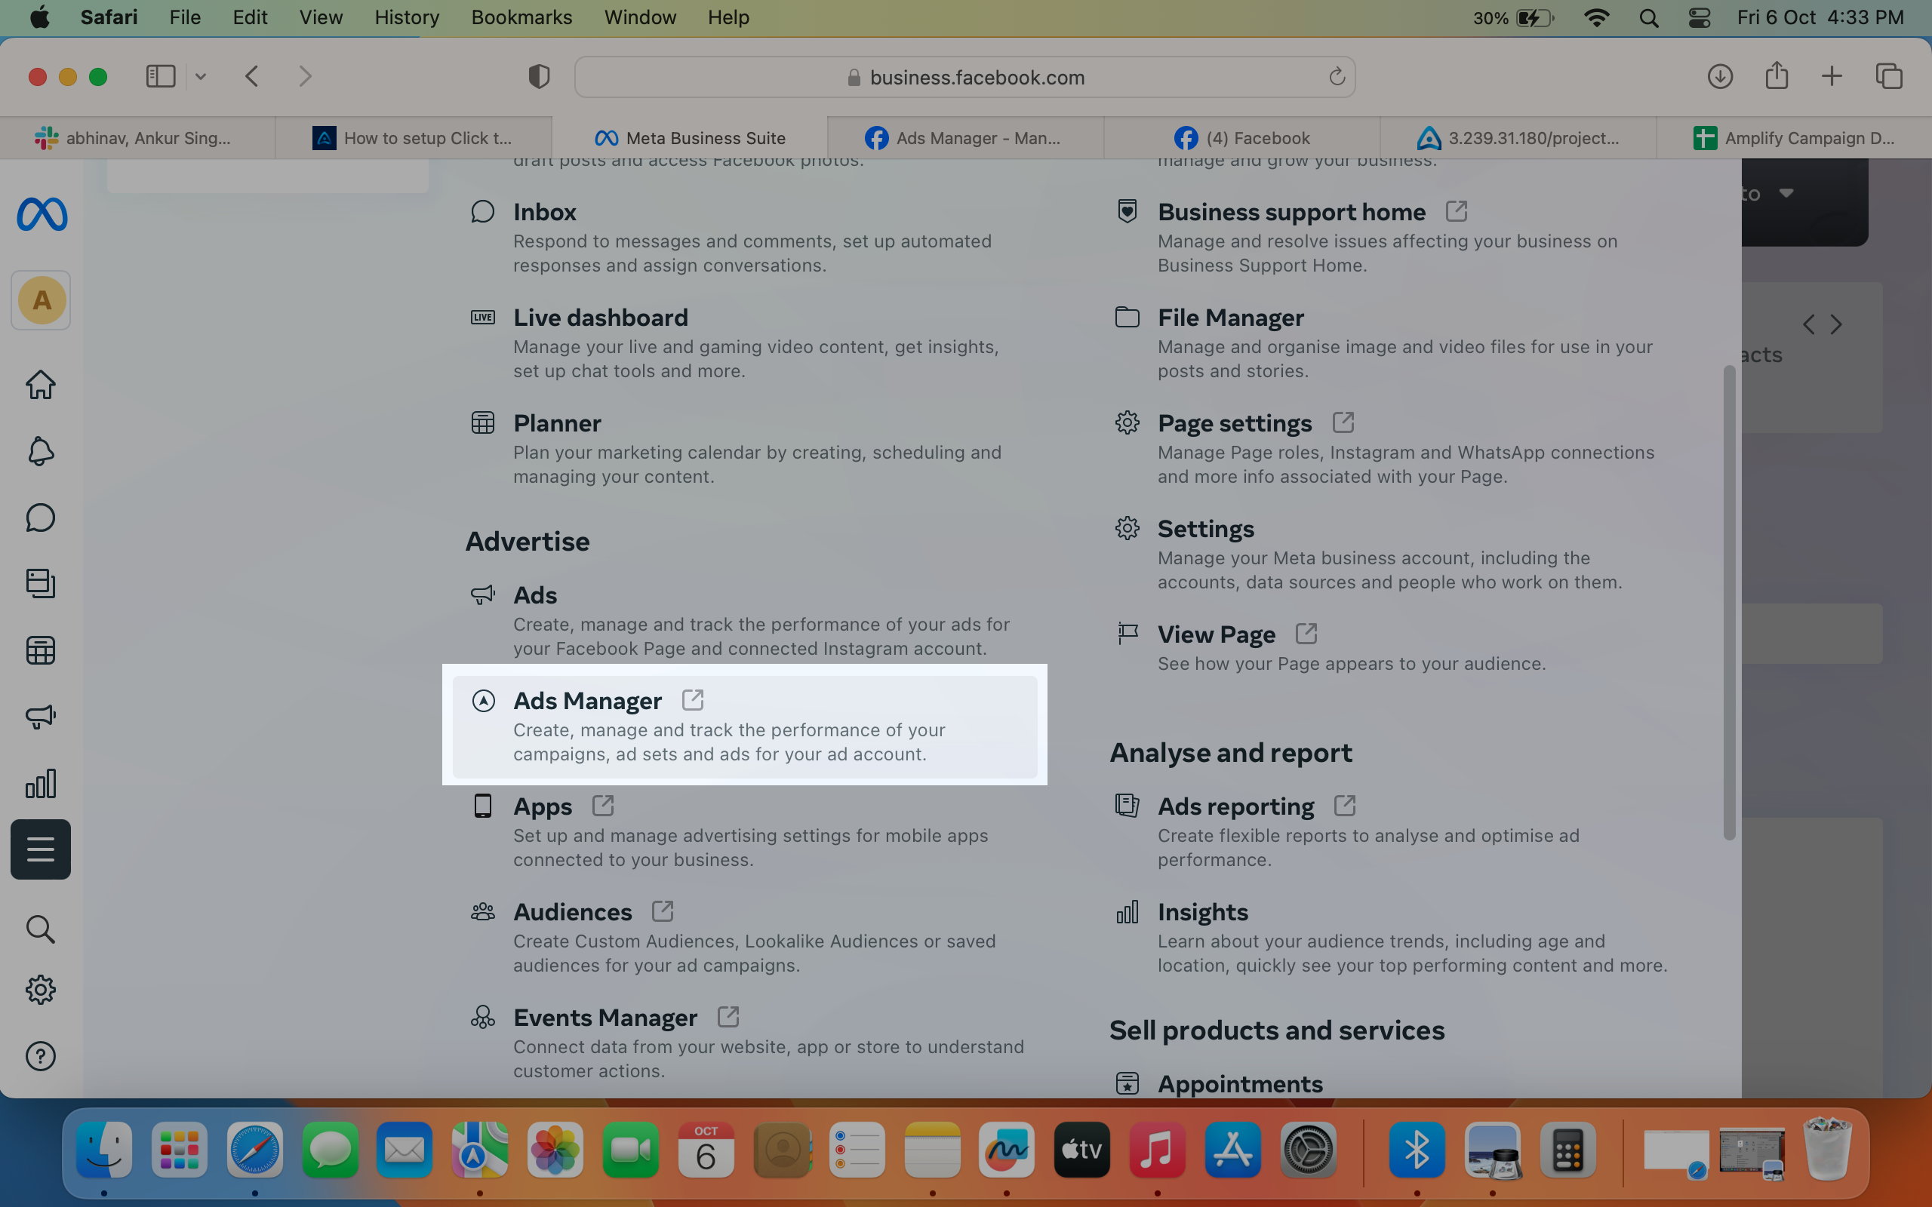Expand the dark panel dropdown arrow

point(1786,193)
